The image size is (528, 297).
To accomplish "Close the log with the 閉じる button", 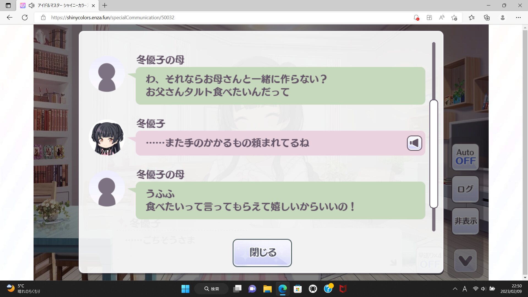I will 262,253.
